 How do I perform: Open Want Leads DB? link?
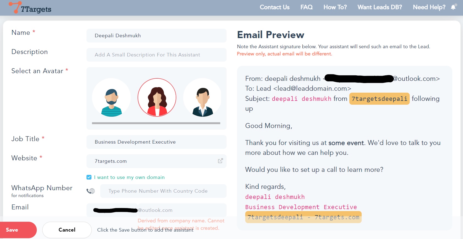pos(380,7)
